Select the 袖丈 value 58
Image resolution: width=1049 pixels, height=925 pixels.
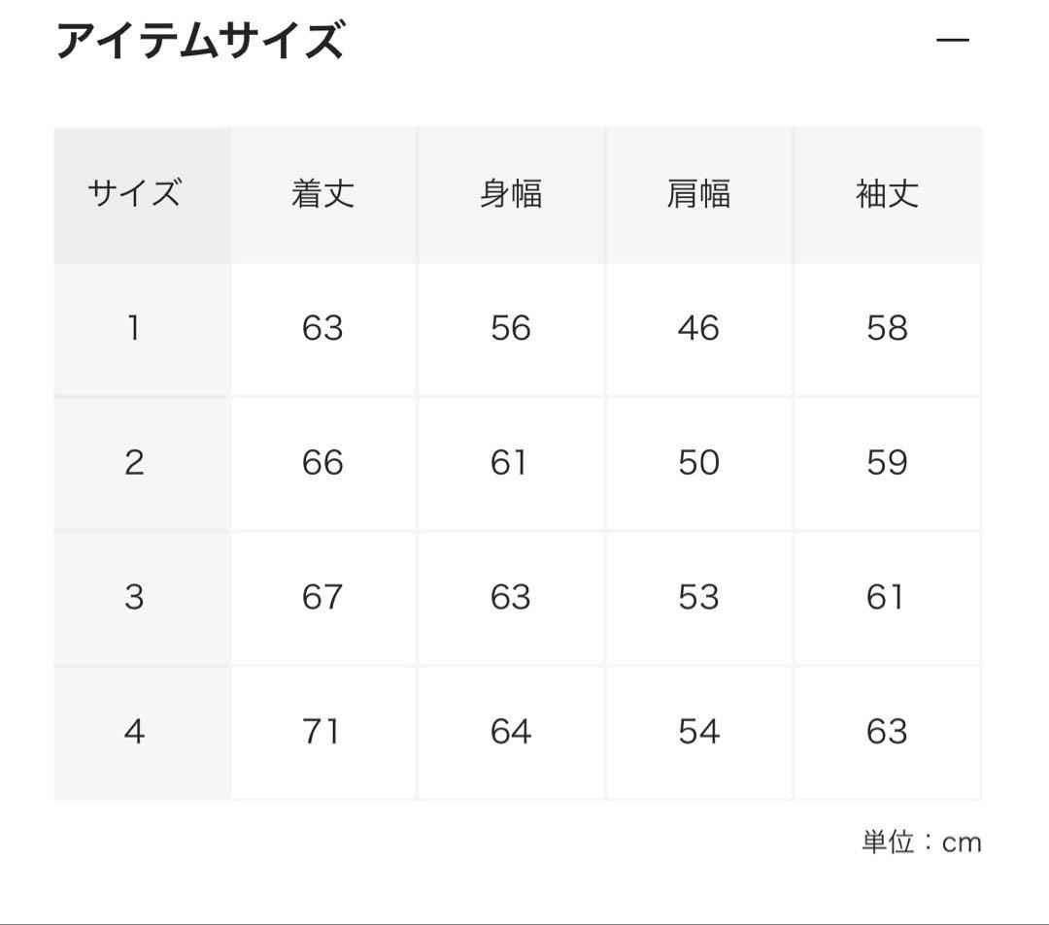[887, 328]
